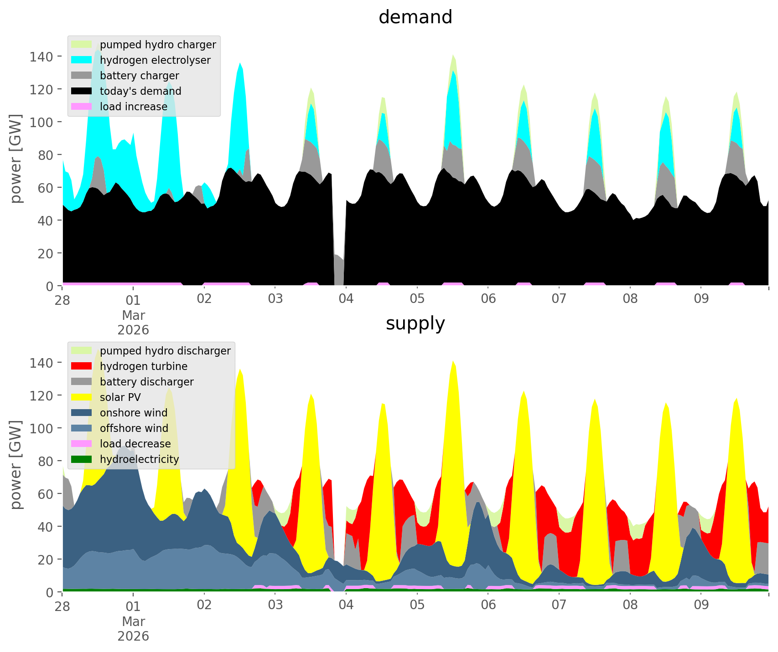Viewport: 778px width, 652px height.
Task: Click the red hydrogen turbine legend swatch
Action: coord(82,366)
